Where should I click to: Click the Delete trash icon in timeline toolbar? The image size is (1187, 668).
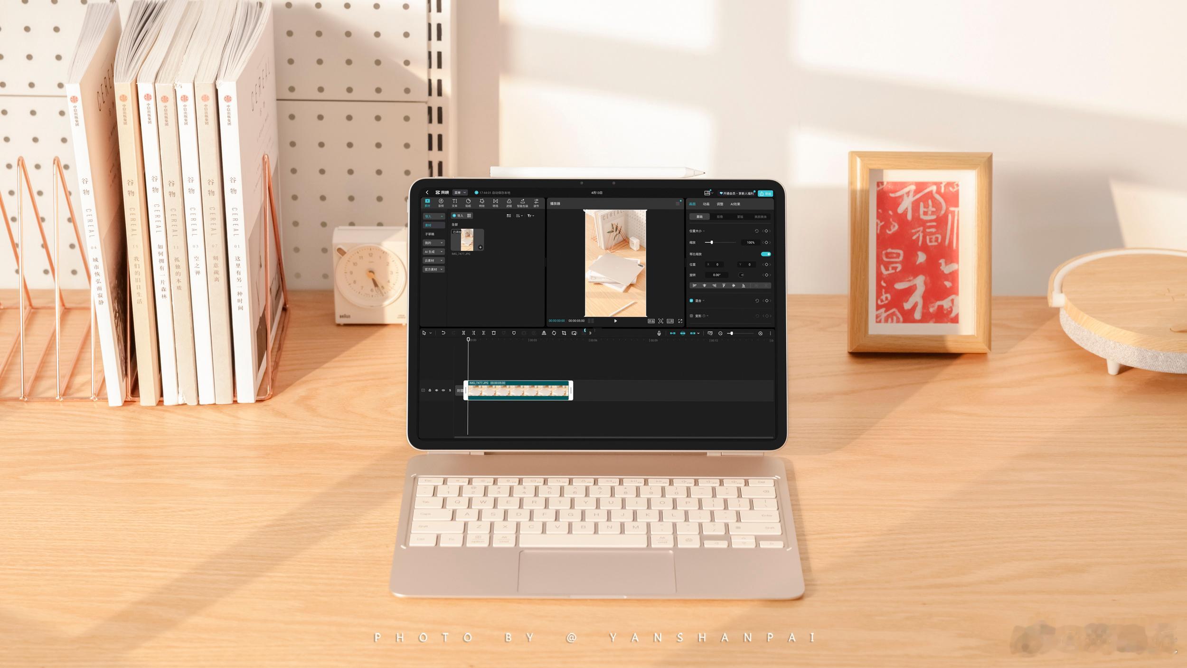coord(494,333)
